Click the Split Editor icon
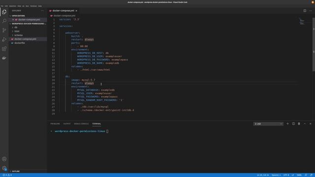 click(305, 11)
